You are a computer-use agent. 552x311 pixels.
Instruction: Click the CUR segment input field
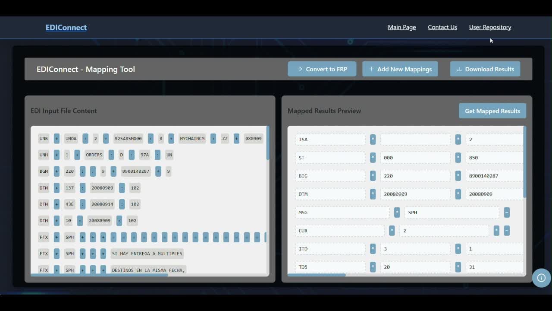pyautogui.click(x=339, y=231)
